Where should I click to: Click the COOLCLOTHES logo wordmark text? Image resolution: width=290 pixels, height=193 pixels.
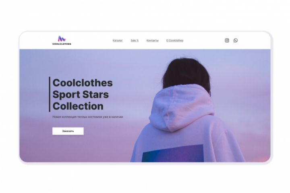point(62,44)
